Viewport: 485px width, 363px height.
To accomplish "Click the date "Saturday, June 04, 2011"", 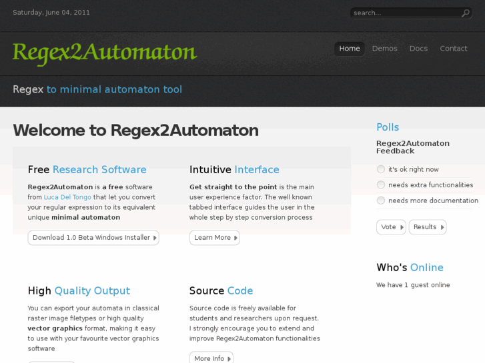I will click(x=51, y=13).
